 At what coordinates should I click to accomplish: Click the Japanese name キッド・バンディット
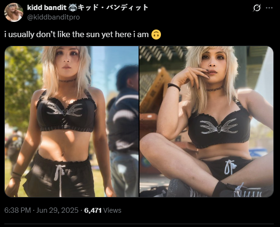coord(113,8)
